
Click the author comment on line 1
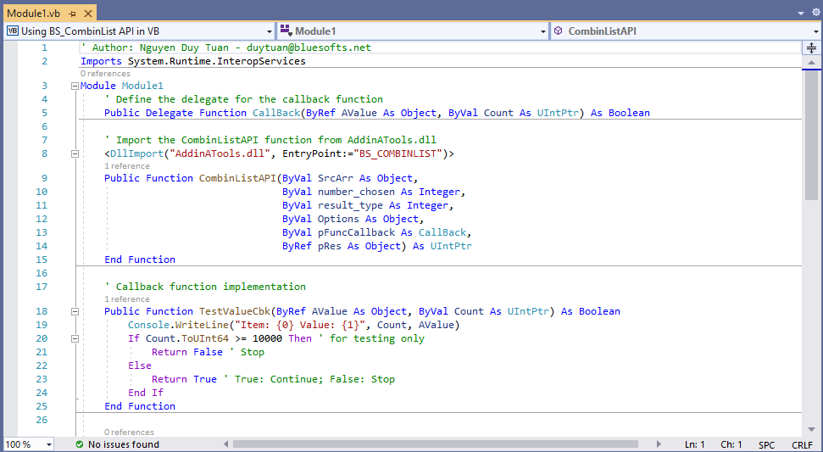tap(225, 47)
